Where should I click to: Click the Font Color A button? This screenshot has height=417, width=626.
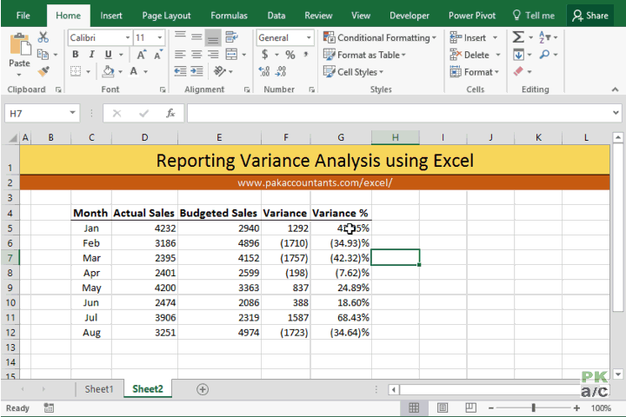[x=134, y=71]
